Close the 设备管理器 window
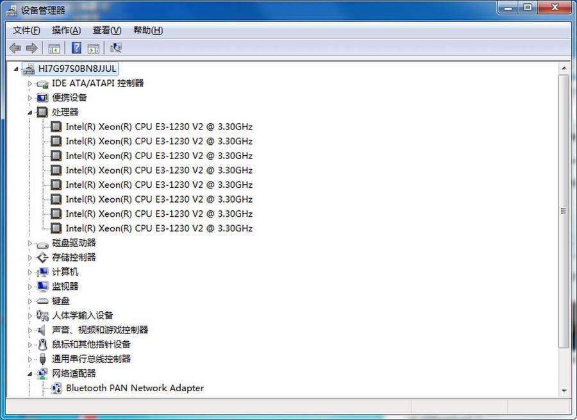The image size is (577, 420). pos(555,7)
